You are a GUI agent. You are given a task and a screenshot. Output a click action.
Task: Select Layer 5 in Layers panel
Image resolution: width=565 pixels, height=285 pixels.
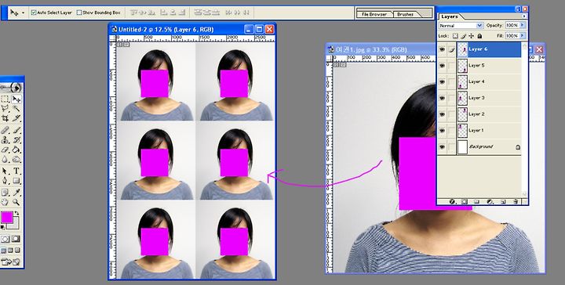click(x=489, y=66)
